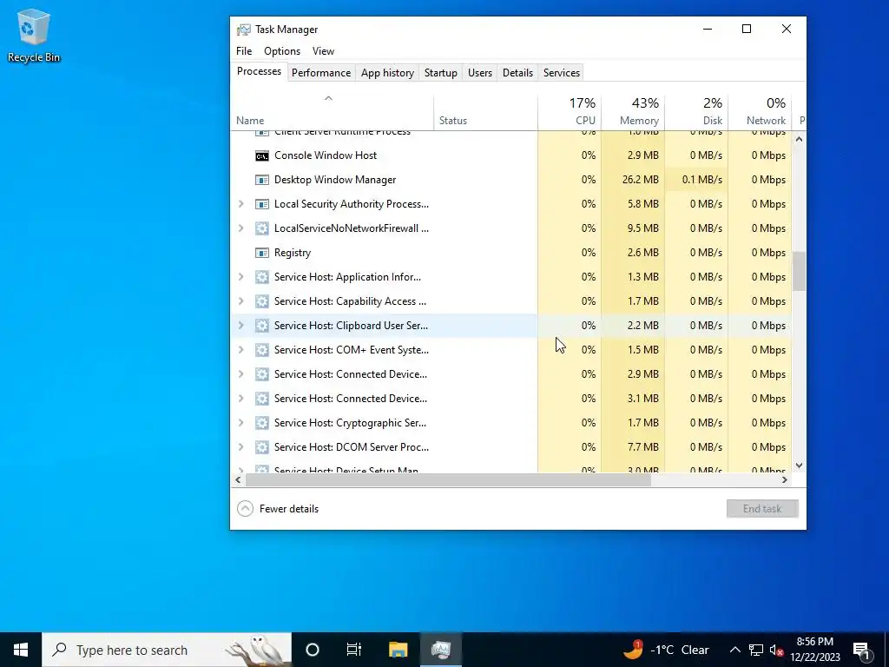The height and width of the screenshot is (667, 889).
Task: Open the notification center icon
Action: tap(861, 650)
